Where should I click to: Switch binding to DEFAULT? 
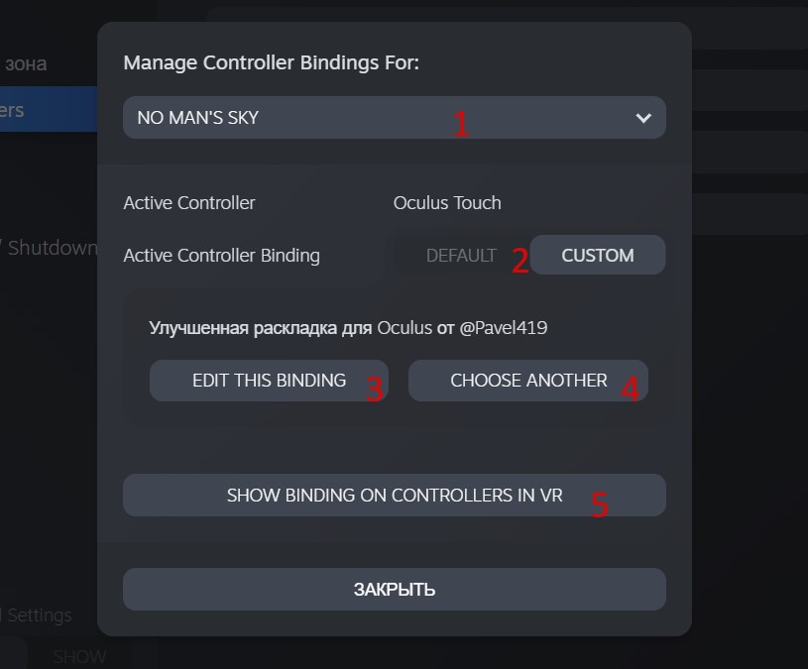click(461, 256)
